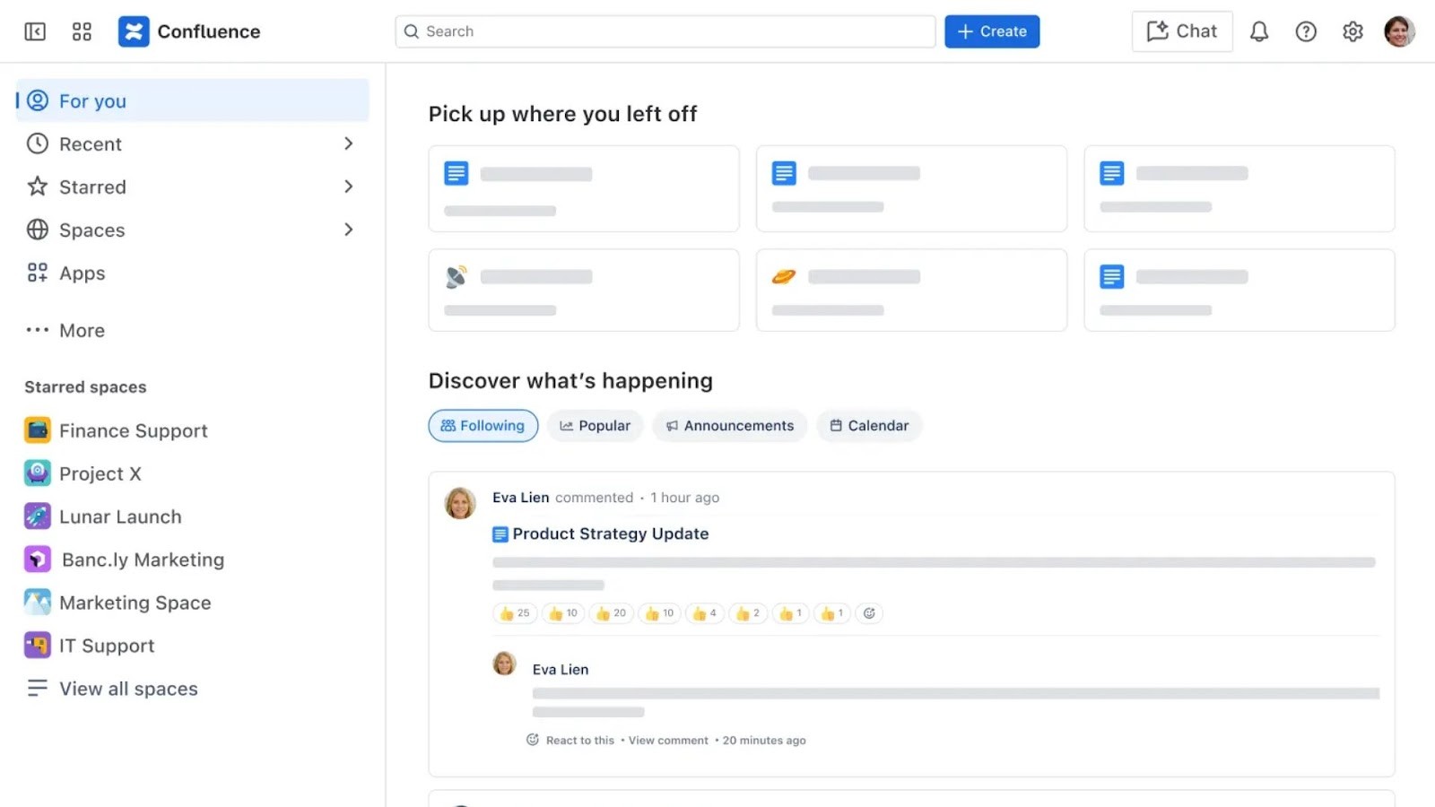Enable the Announcements filter
Image resolution: width=1435 pixels, height=807 pixels.
[729, 425]
